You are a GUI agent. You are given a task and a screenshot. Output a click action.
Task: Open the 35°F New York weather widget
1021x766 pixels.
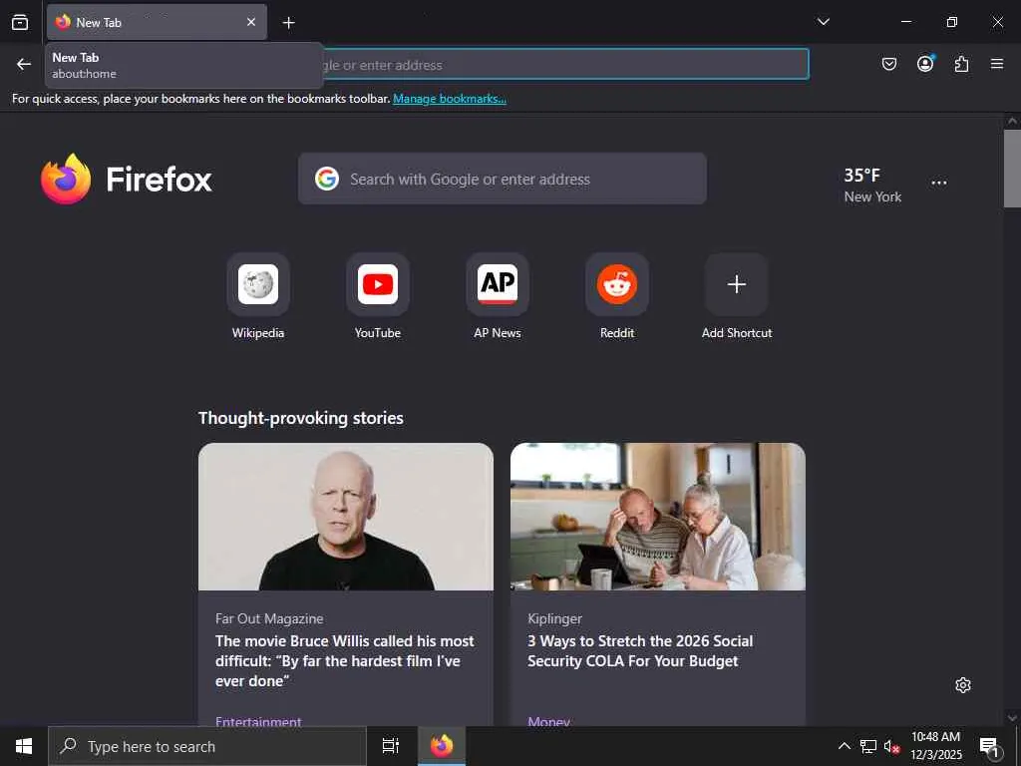[x=872, y=185]
